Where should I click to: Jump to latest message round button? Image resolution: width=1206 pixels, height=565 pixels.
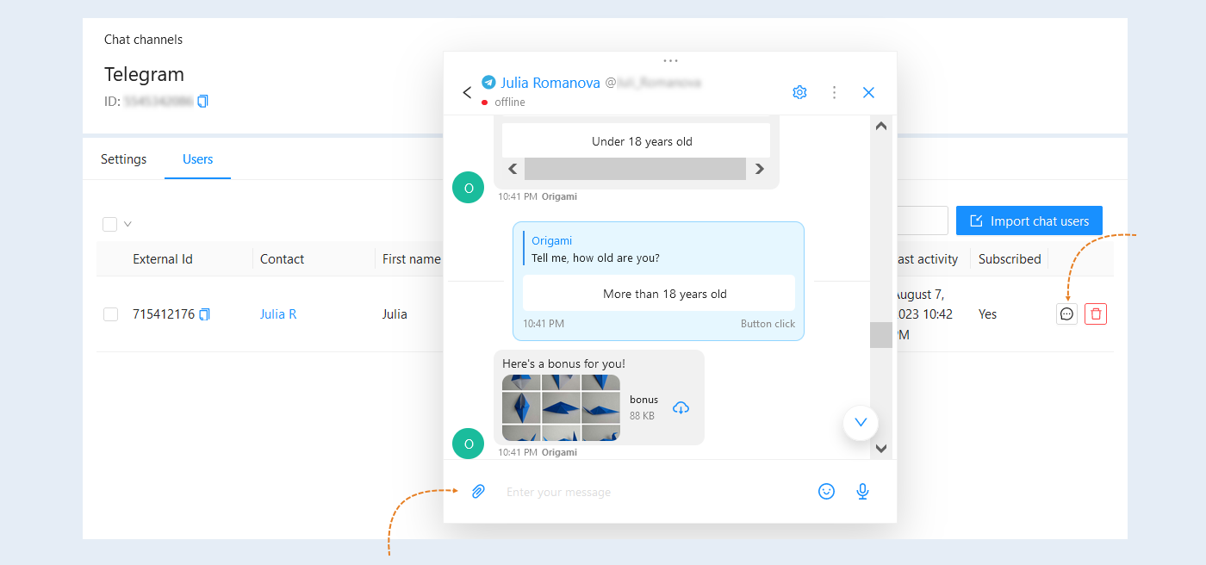pos(861,423)
